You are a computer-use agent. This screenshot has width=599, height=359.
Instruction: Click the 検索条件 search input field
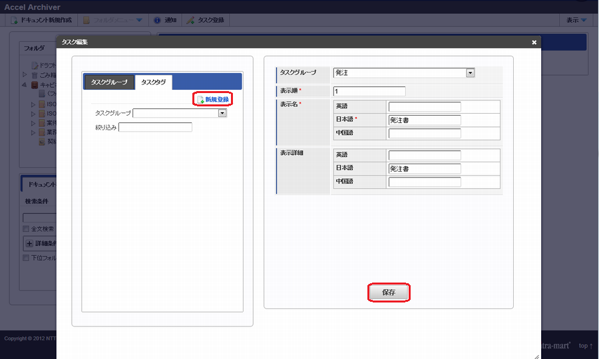pyautogui.click(x=40, y=217)
